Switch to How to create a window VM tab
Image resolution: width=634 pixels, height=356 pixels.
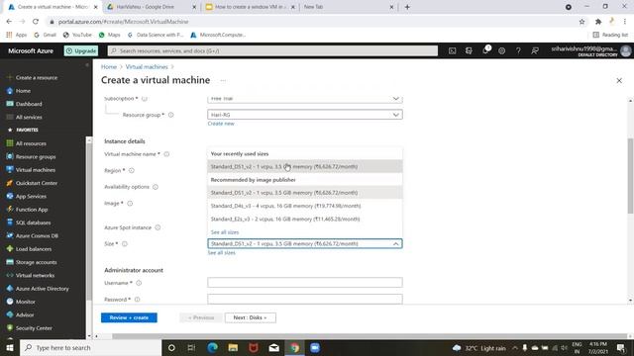pyautogui.click(x=251, y=7)
